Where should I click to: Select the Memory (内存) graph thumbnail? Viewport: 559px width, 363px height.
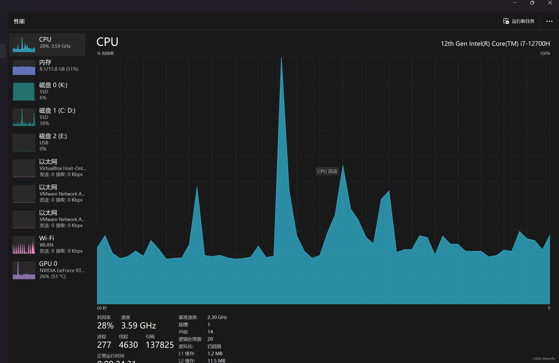(x=24, y=67)
